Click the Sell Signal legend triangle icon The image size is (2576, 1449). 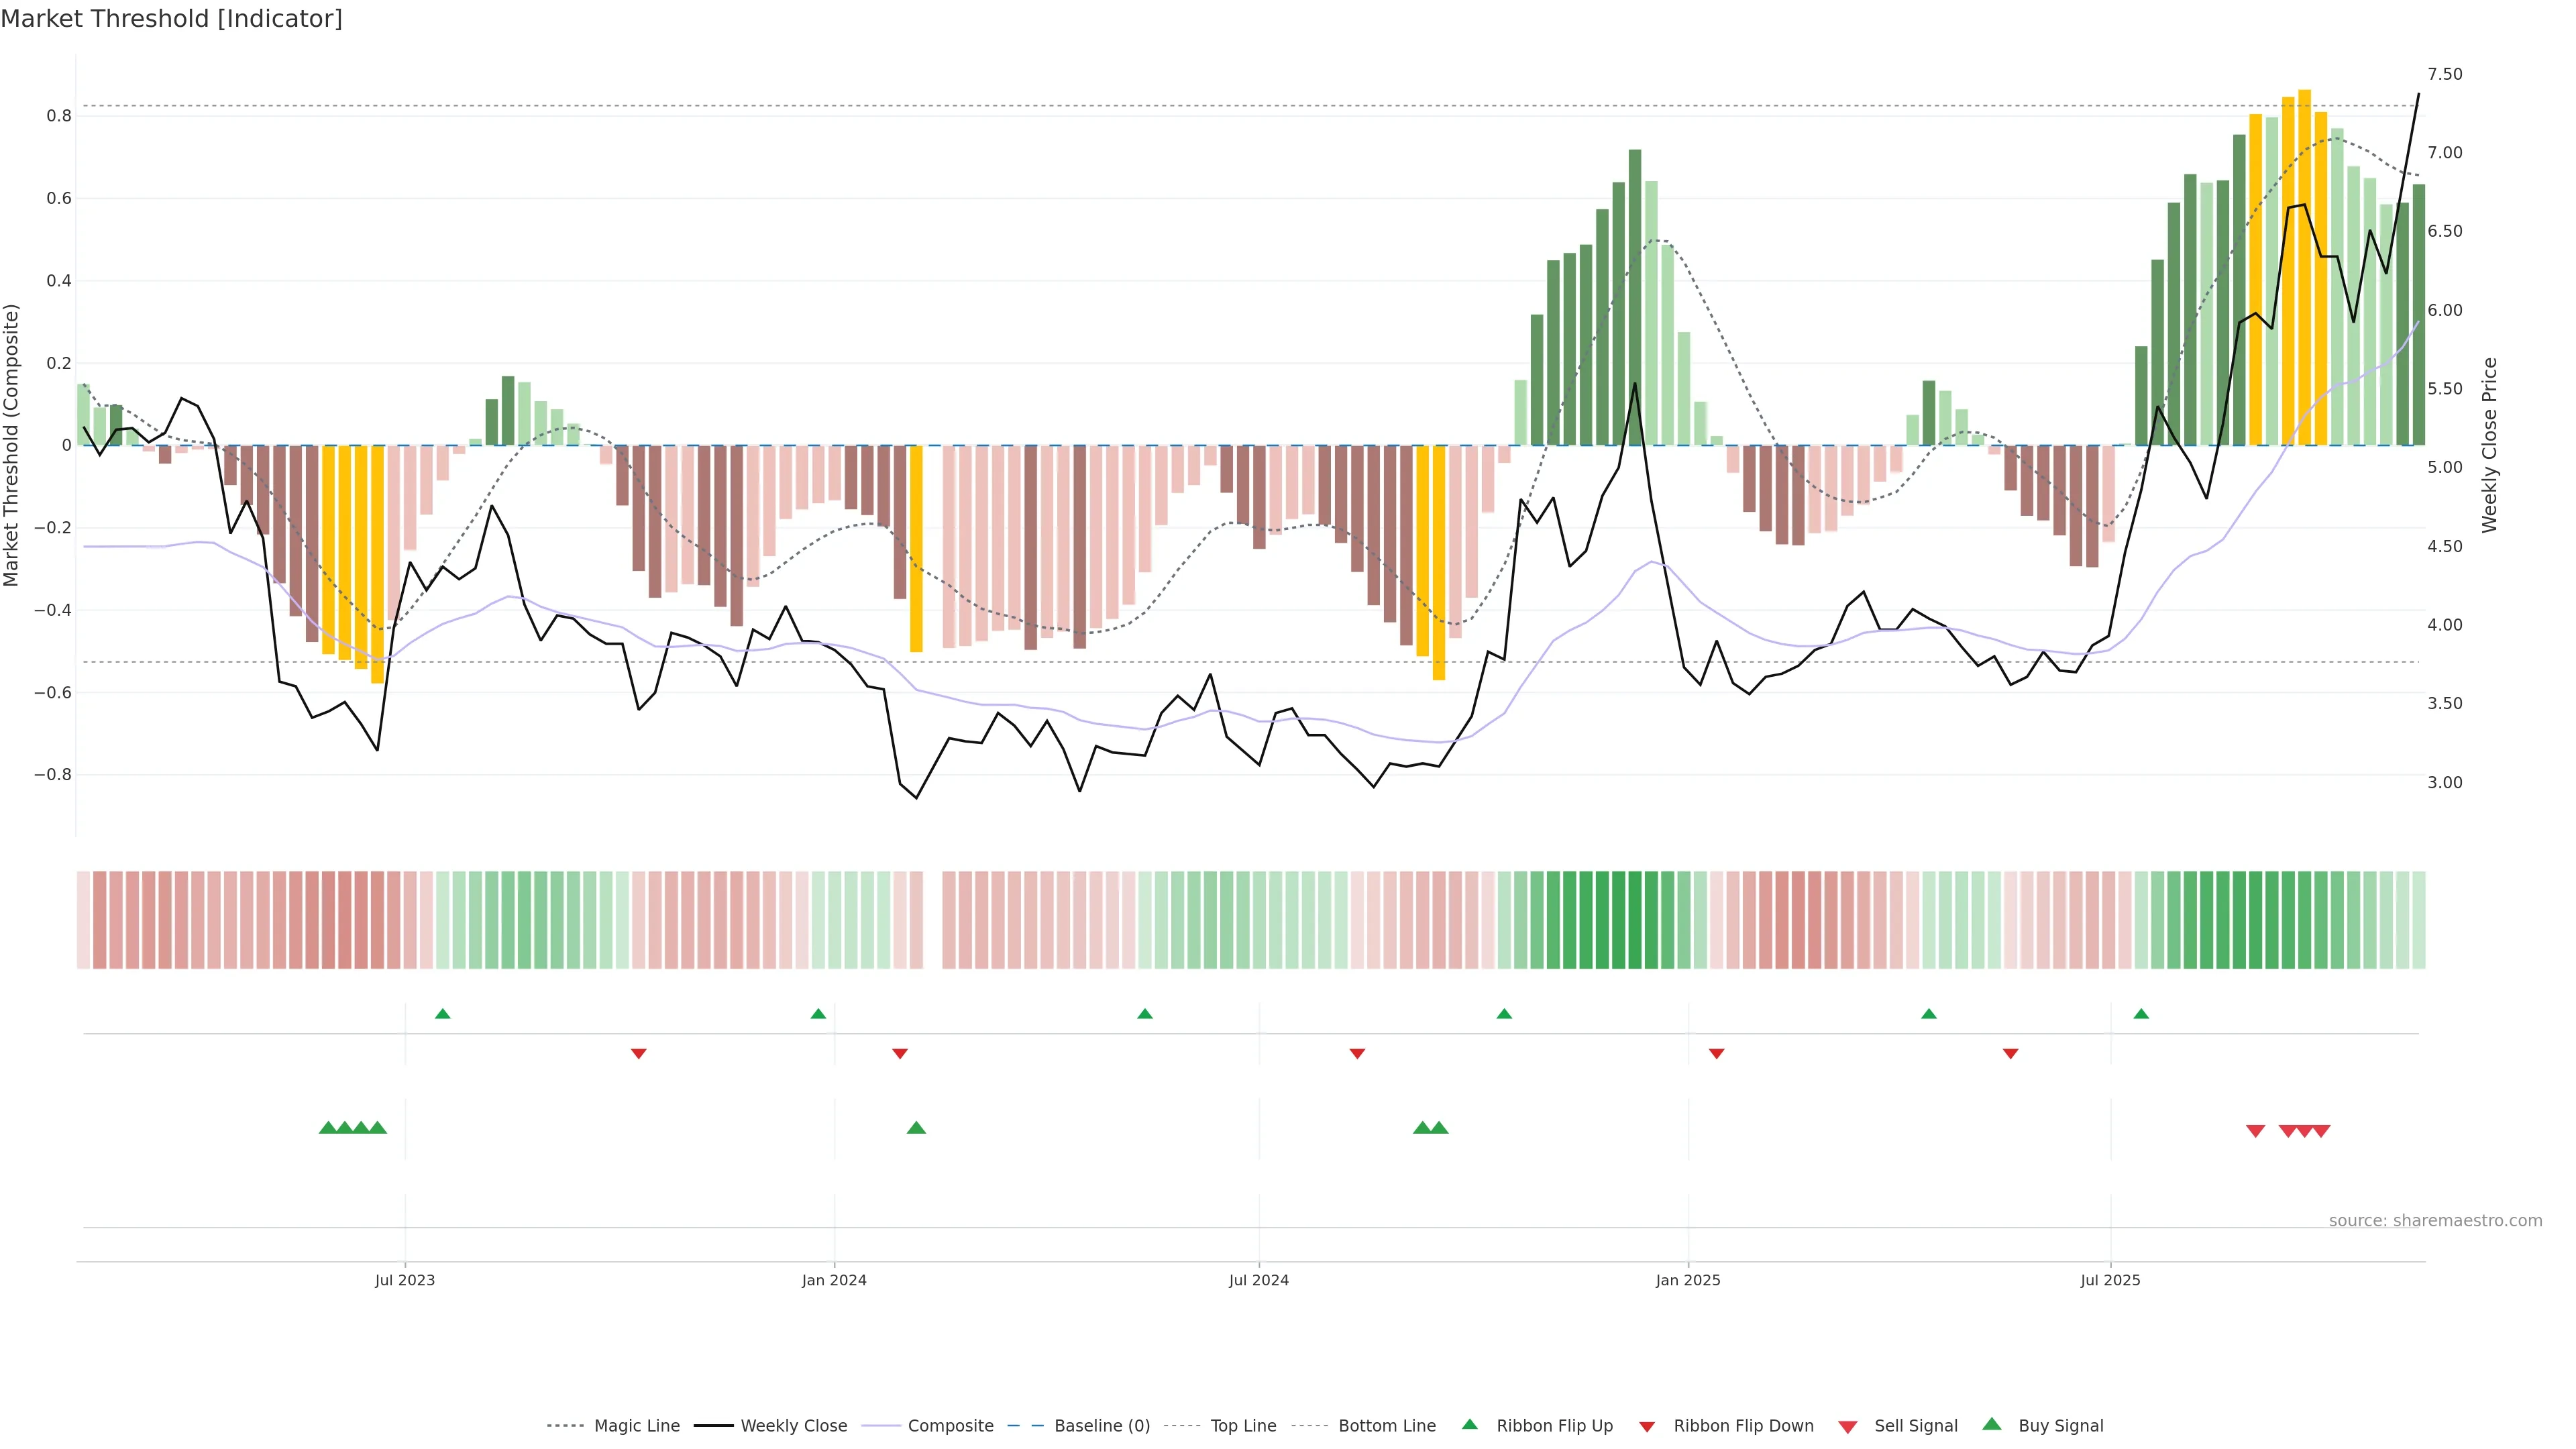pyautogui.click(x=1848, y=1427)
